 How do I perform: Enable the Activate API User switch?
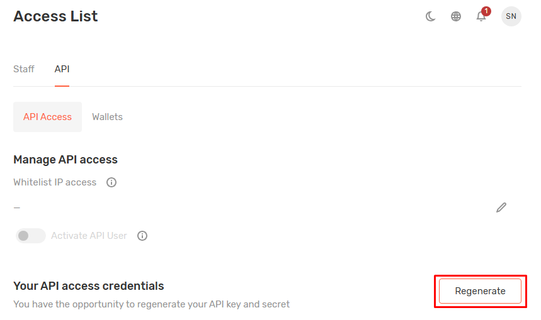(31, 236)
